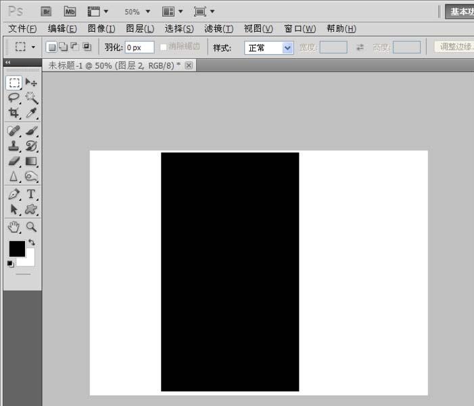
Task: Select the Rectangular Marquee tool
Action: tap(14, 82)
